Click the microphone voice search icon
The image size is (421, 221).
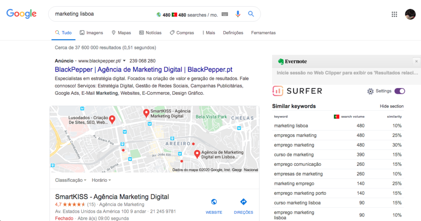pos(238,14)
